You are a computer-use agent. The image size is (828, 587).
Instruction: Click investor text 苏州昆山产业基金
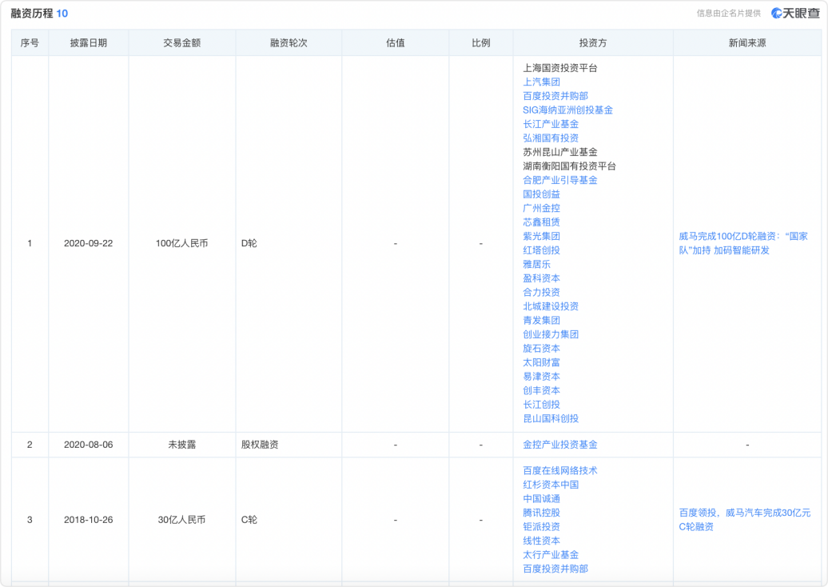tap(559, 152)
